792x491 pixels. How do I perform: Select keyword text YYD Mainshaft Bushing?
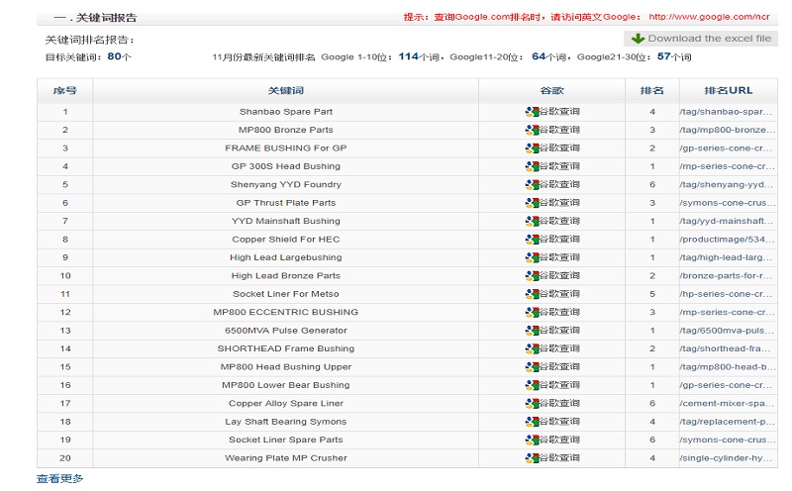pos(286,221)
